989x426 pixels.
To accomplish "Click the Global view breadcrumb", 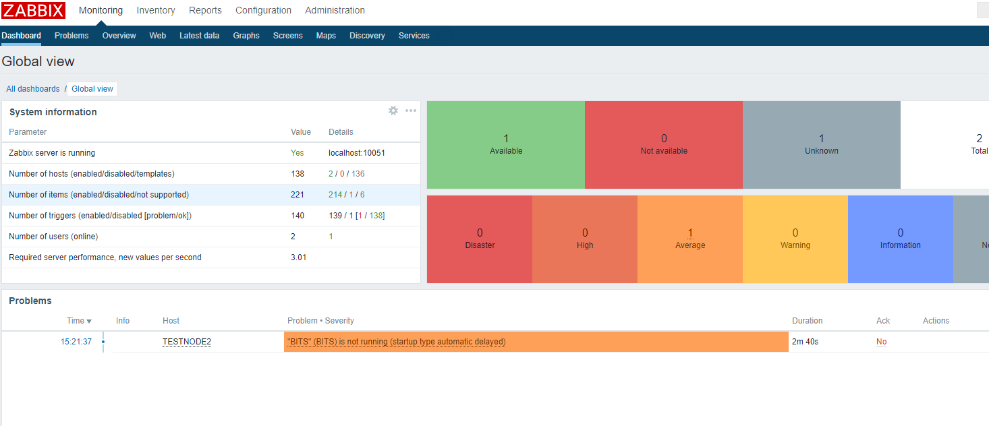I will click(92, 89).
